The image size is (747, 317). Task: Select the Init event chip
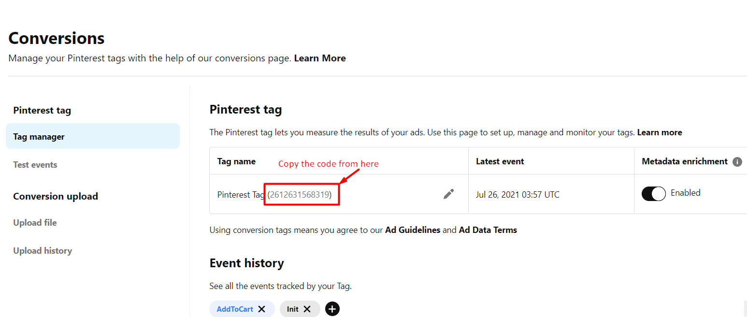(x=292, y=309)
